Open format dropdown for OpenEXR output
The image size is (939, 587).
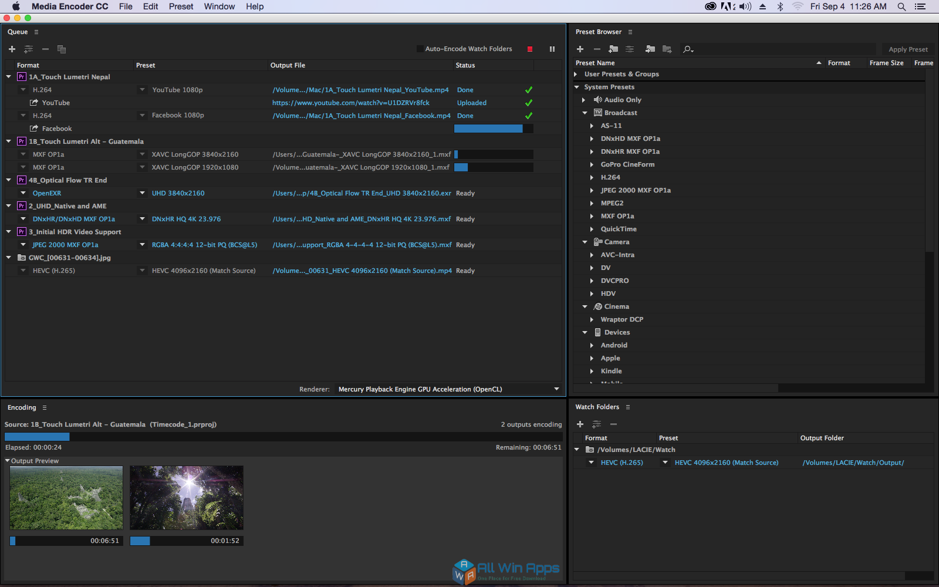(23, 193)
